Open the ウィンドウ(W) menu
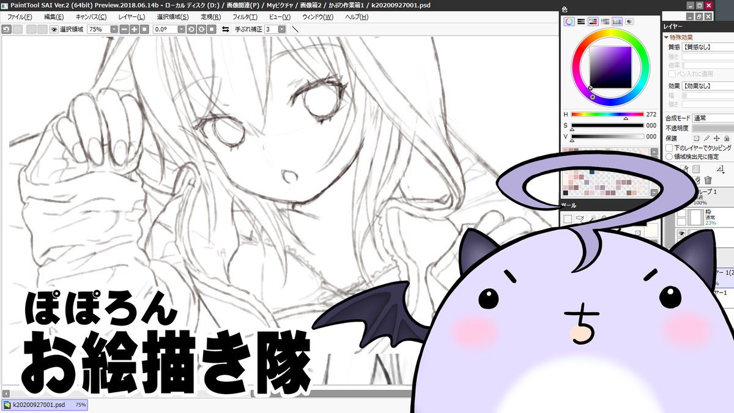The height and width of the screenshot is (413, 734). point(318,17)
